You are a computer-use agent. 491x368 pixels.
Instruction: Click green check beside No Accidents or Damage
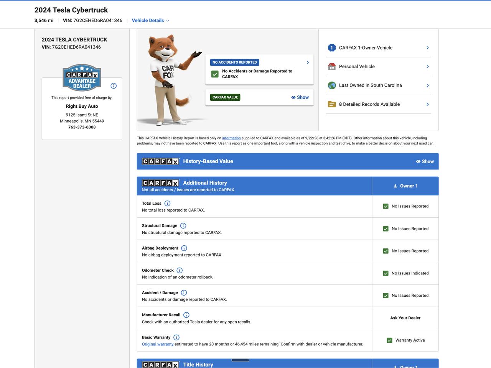click(x=215, y=74)
